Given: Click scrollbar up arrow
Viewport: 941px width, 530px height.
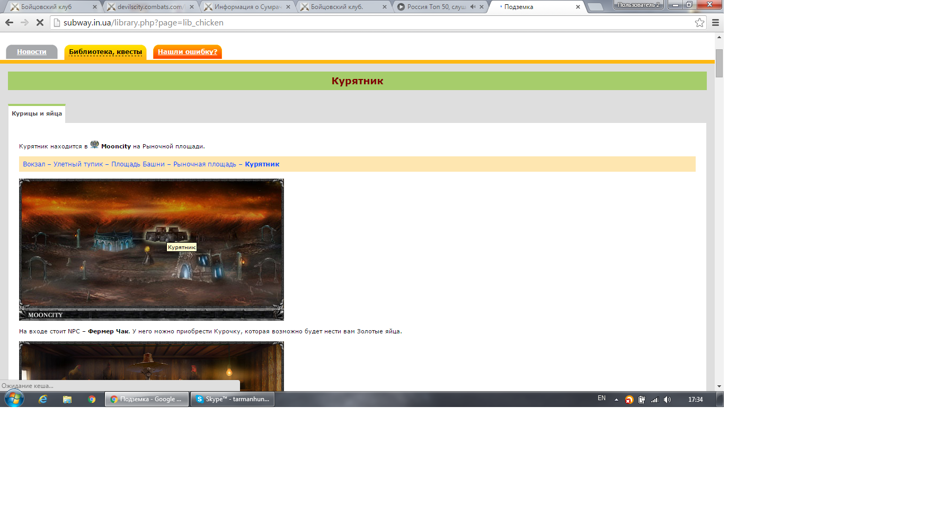Looking at the screenshot, I should click(719, 37).
